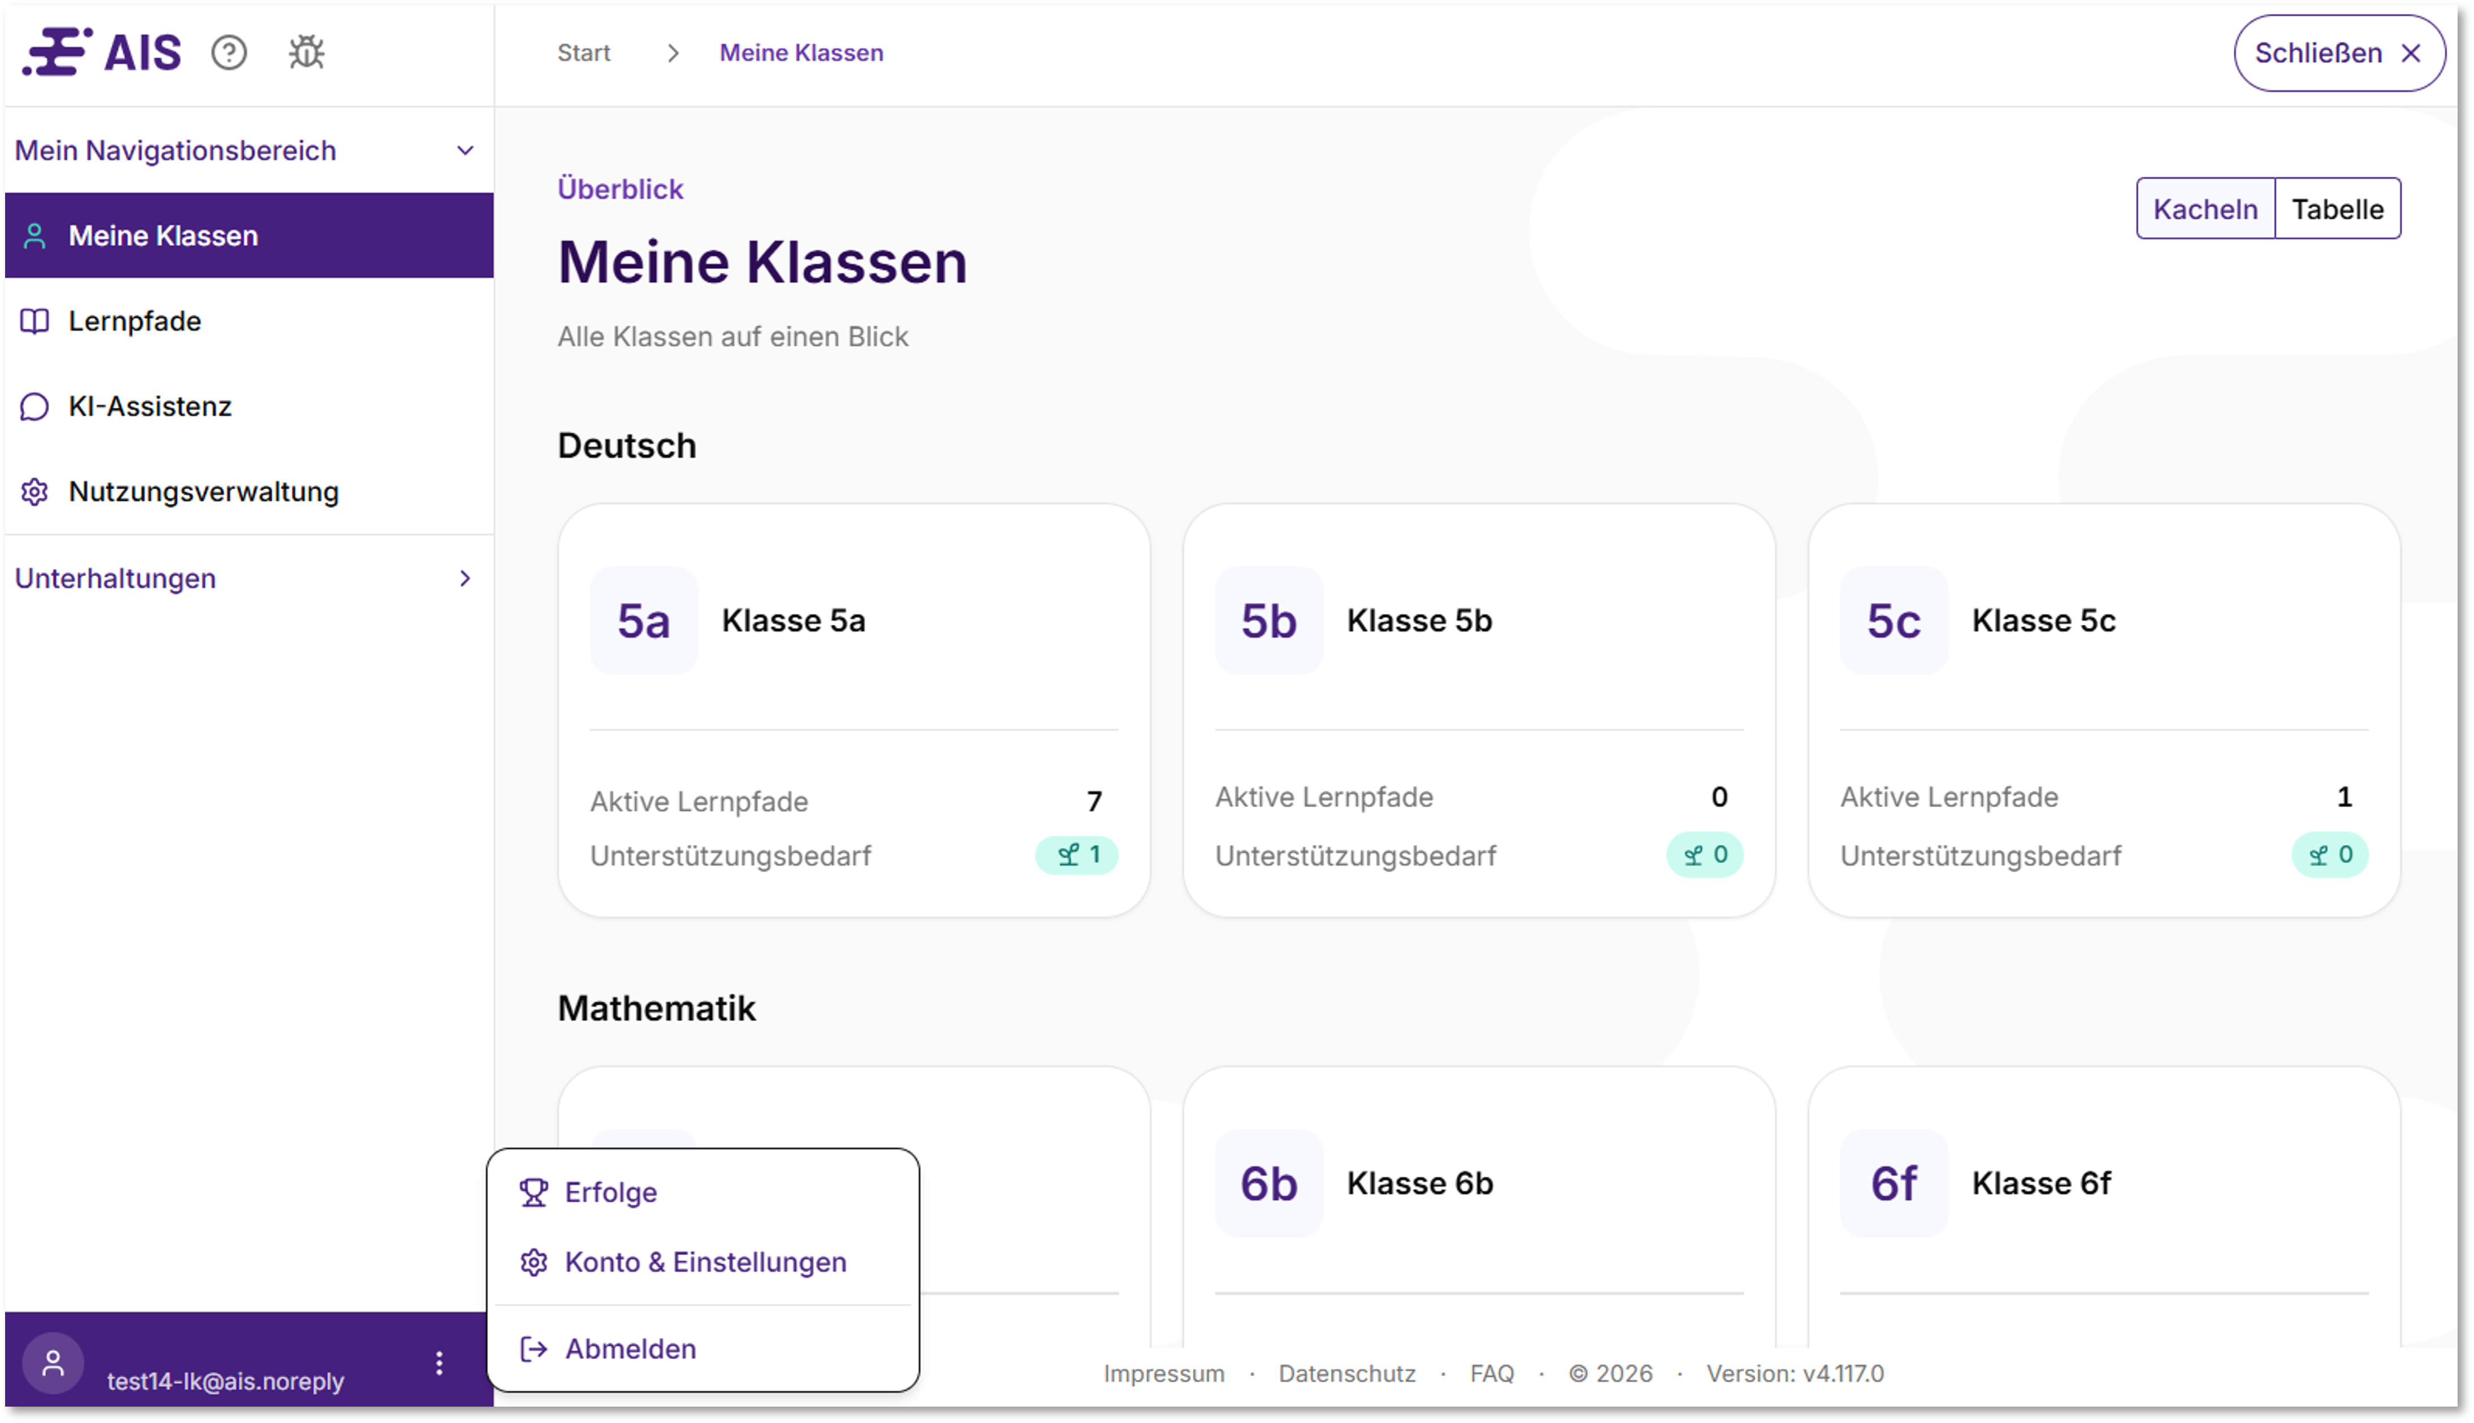
Task: Click the book icon beside Lernpfade
Action: [x=34, y=320]
